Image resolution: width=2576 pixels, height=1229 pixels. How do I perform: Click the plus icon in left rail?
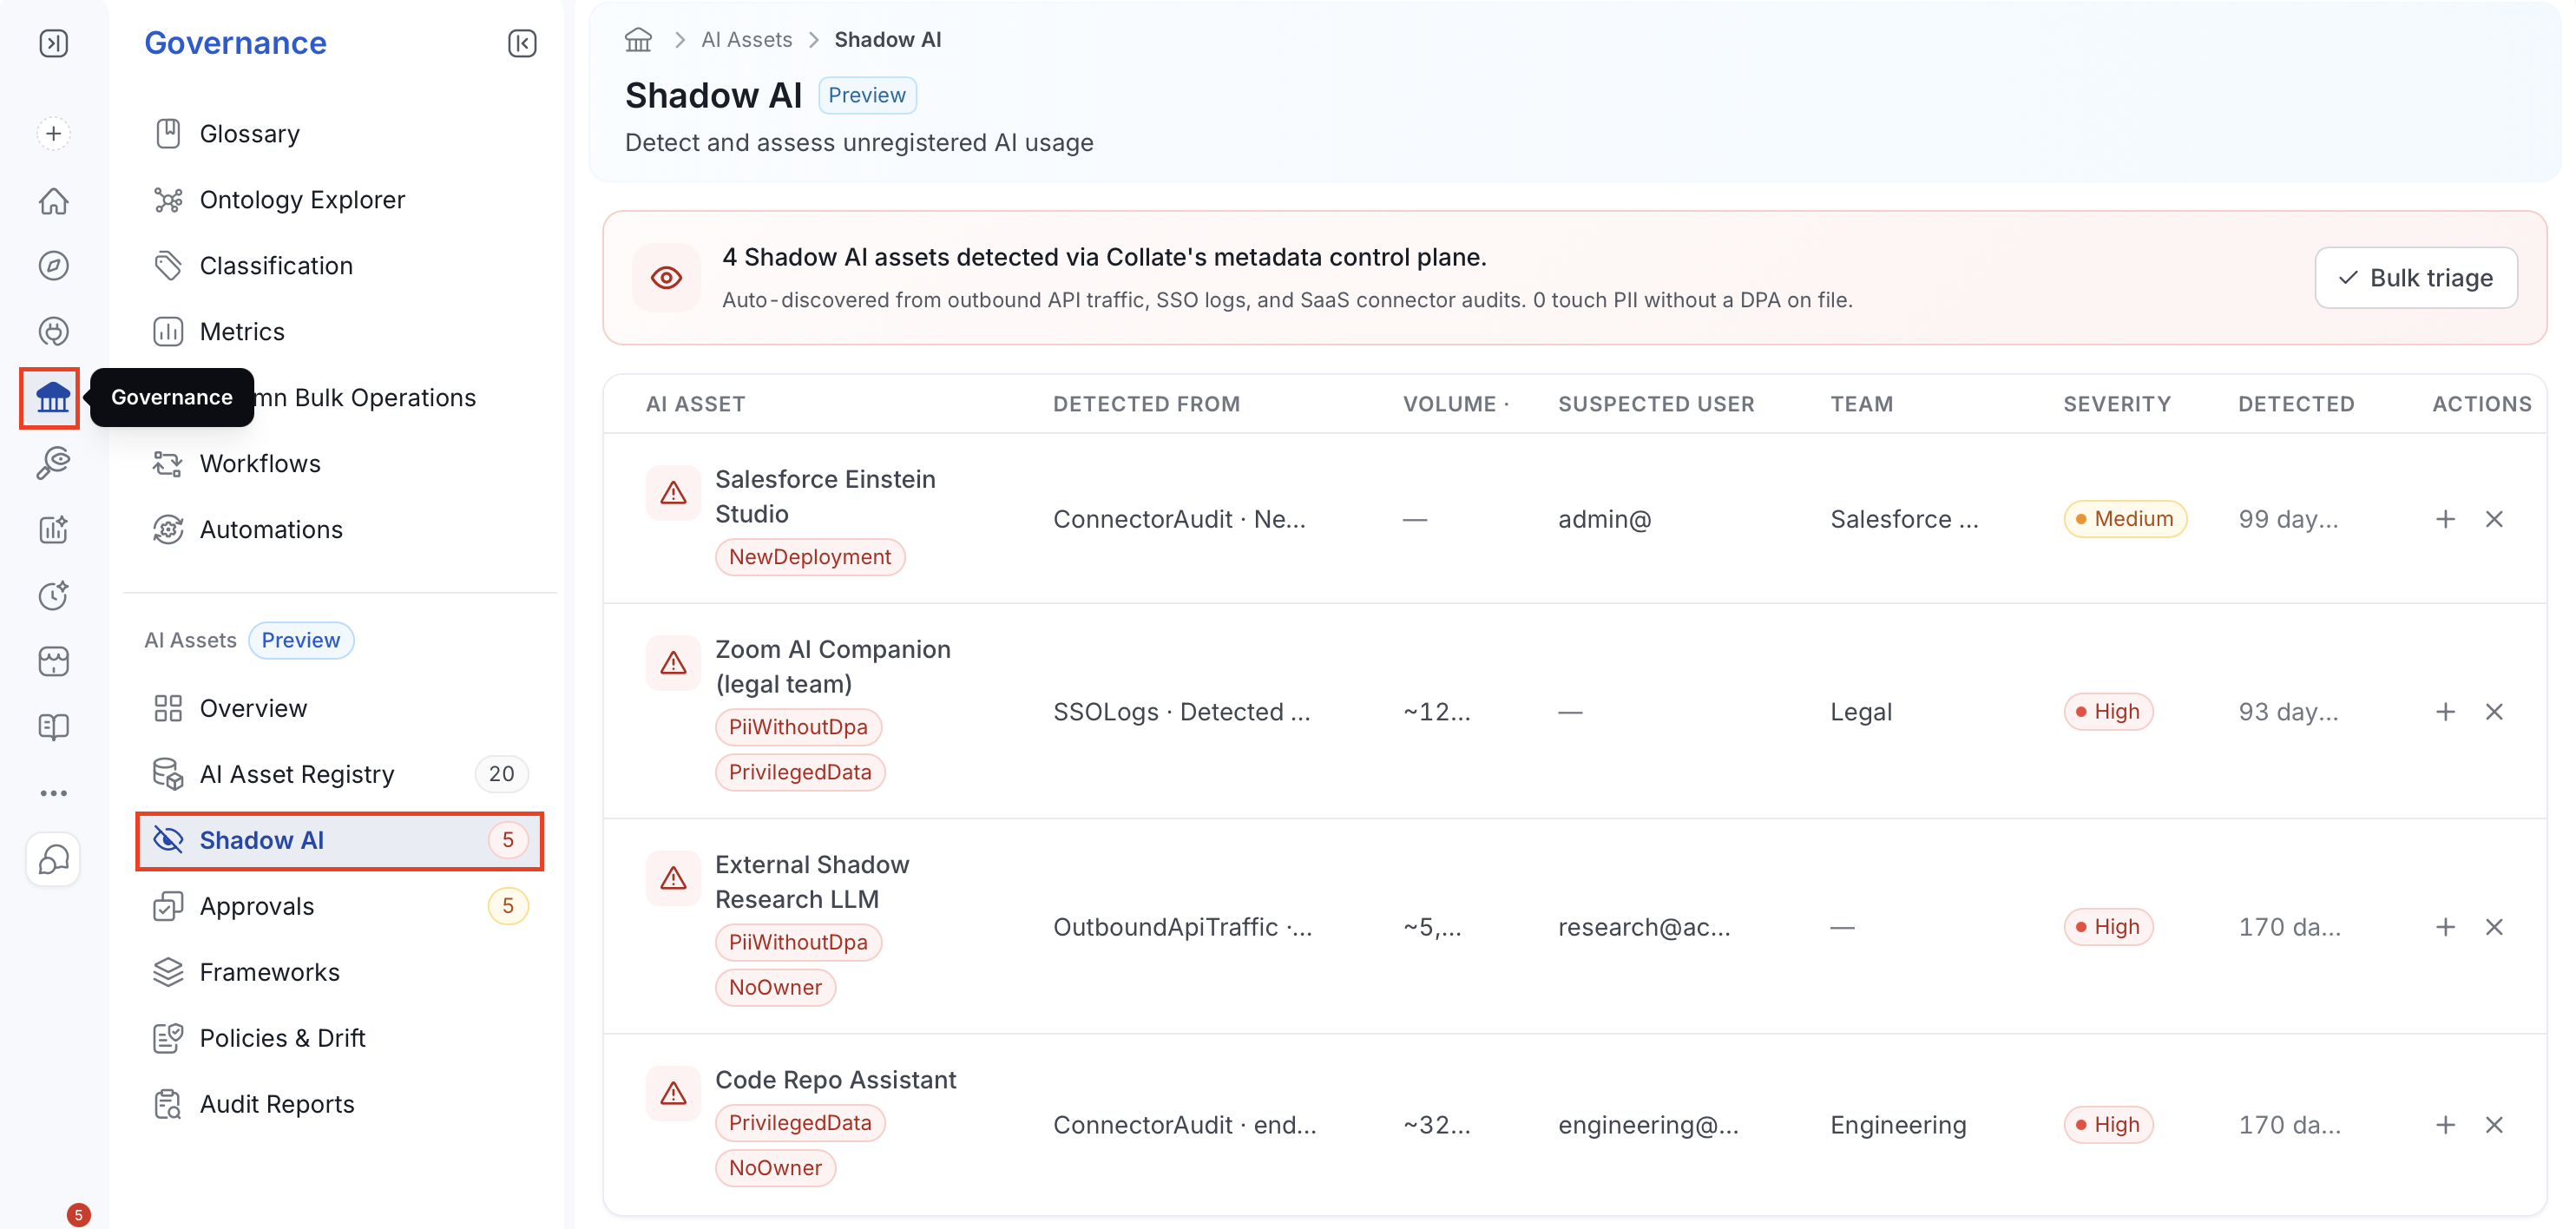click(x=54, y=134)
